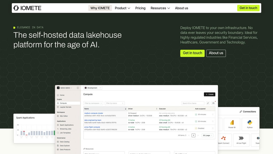The height and width of the screenshot is (154, 273).
Task: Sort the table by the Name column
Action: coord(105,109)
